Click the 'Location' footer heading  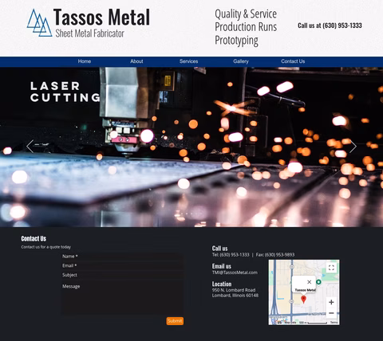tap(222, 284)
